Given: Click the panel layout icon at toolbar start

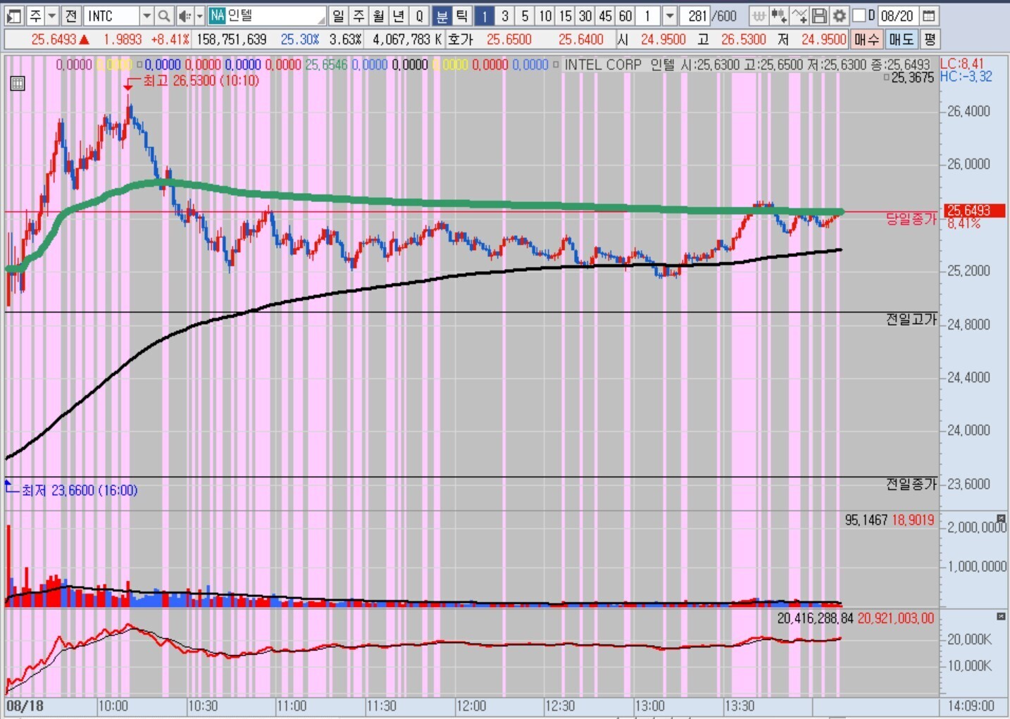Looking at the screenshot, I should pos(15,15).
